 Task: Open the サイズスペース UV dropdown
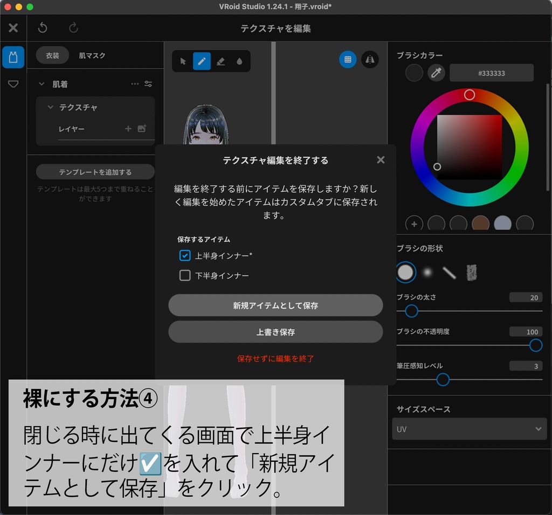[469, 429]
